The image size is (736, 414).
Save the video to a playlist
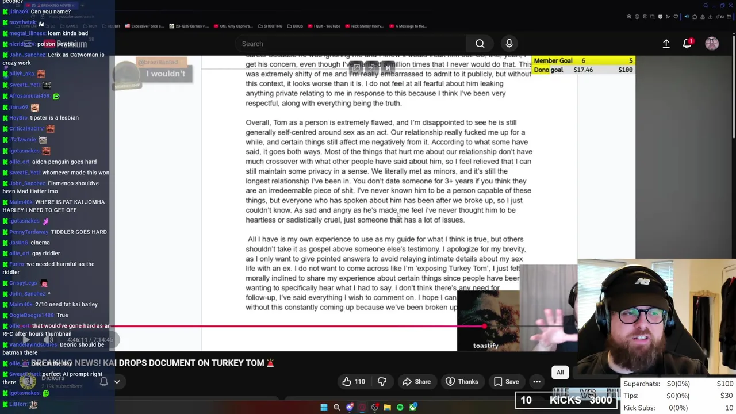point(506,382)
